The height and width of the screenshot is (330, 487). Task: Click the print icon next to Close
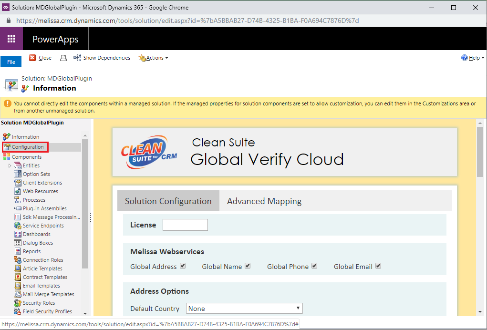pyautogui.click(x=63, y=58)
